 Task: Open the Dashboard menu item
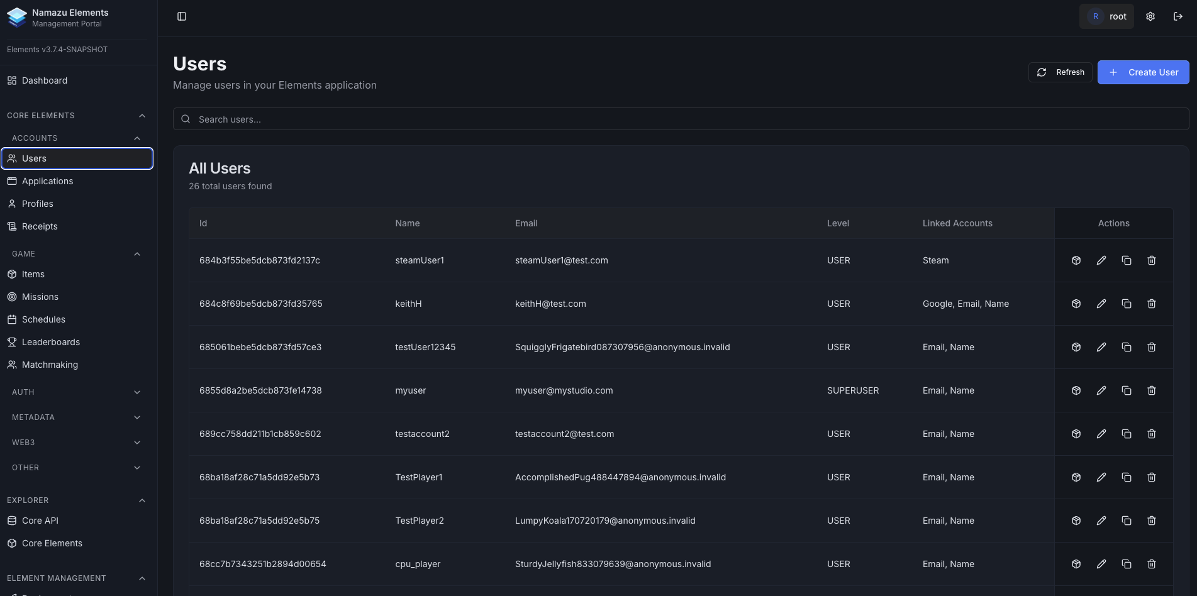44,80
